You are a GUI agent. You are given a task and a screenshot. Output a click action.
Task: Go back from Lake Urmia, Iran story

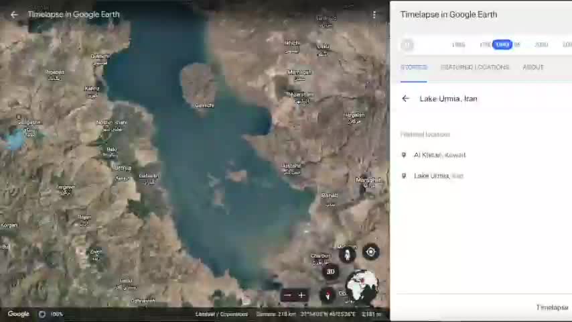pos(405,99)
